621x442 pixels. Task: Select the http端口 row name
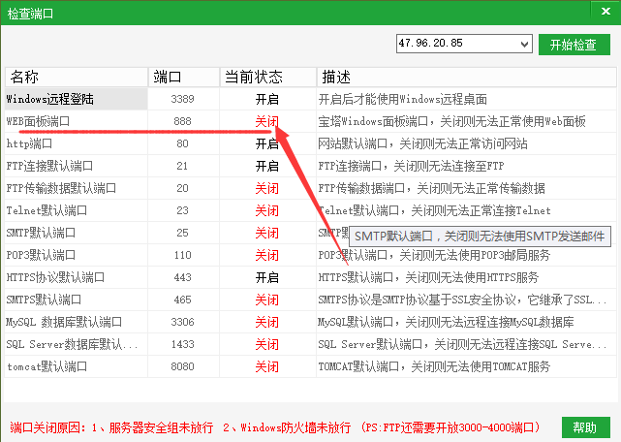29,143
